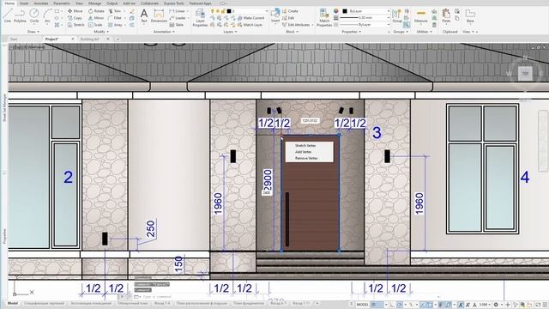Screen dimensions: 549x309
Task: Click the Leader tool
Action: [x=178, y=18]
